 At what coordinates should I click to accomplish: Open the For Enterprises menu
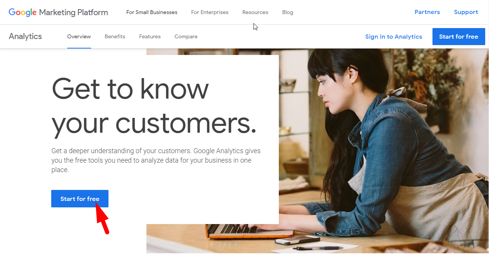pos(210,12)
